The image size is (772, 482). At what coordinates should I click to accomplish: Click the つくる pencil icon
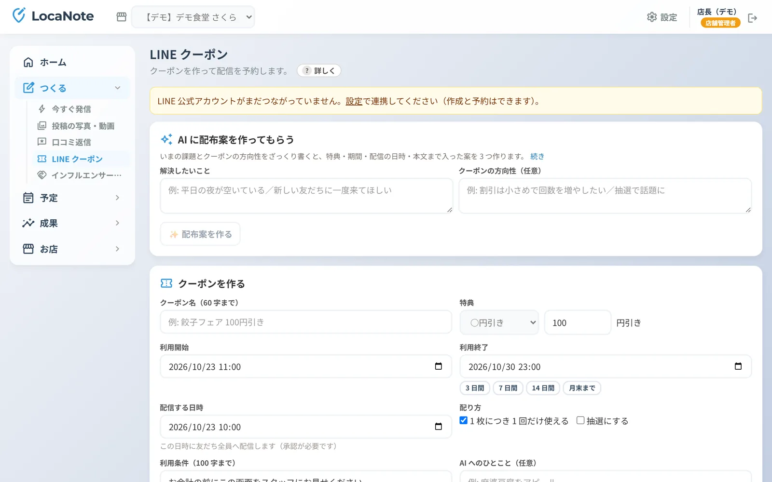pyautogui.click(x=28, y=88)
